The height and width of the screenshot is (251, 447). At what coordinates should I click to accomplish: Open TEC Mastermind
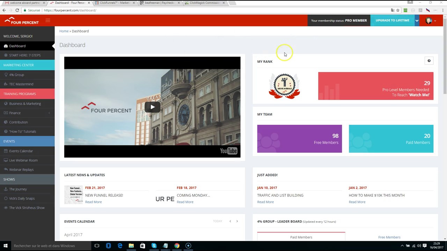tap(27, 84)
